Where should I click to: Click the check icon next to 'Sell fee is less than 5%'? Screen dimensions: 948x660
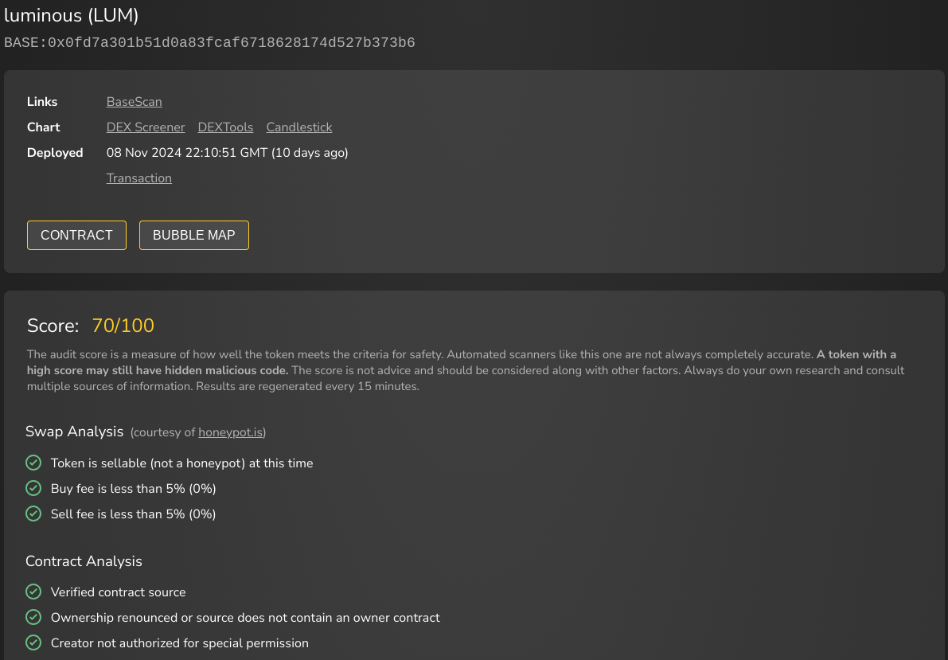pyautogui.click(x=34, y=514)
